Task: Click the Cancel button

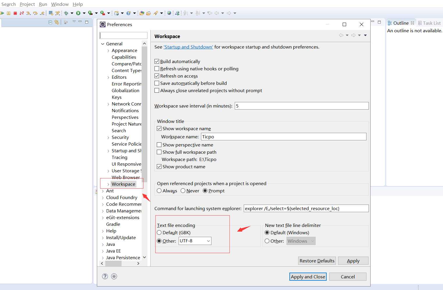Action: pos(348,277)
